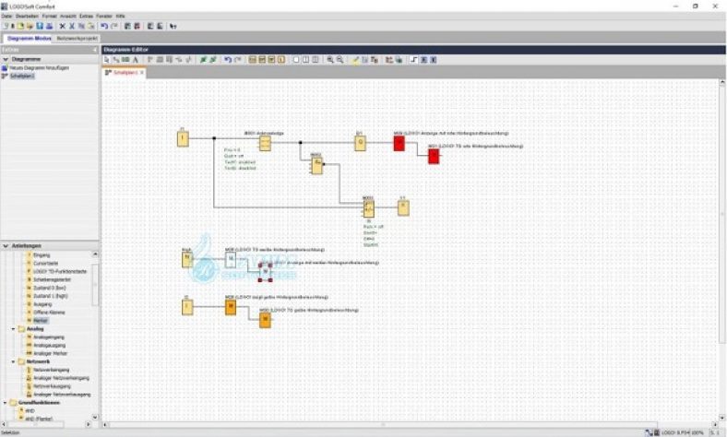727x437 pixels.
Task: Open the Extras menu
Action: (x=86, y=16)
